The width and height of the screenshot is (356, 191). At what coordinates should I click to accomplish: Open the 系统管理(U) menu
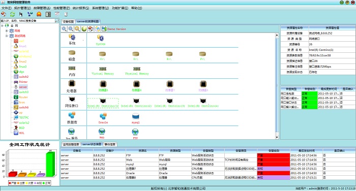(x=100, y=8)
